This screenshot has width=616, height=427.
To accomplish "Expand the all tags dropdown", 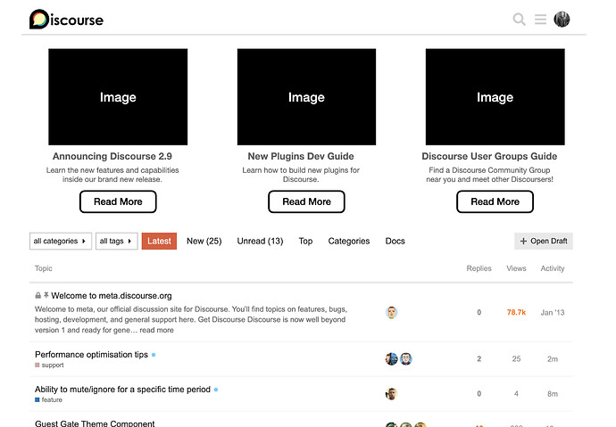I will point(117,242).
